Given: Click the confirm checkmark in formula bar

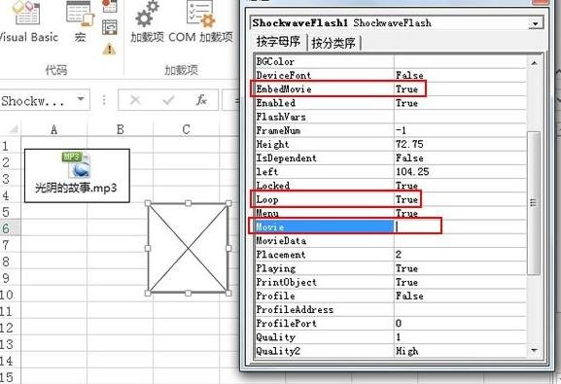Looking at the screenshot, I should (x=168, y=100).
